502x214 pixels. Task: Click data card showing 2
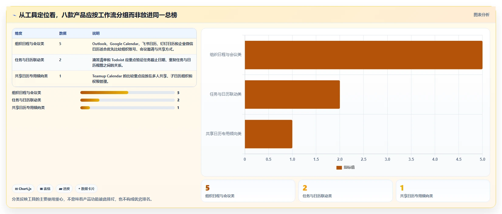click(345, 191)
